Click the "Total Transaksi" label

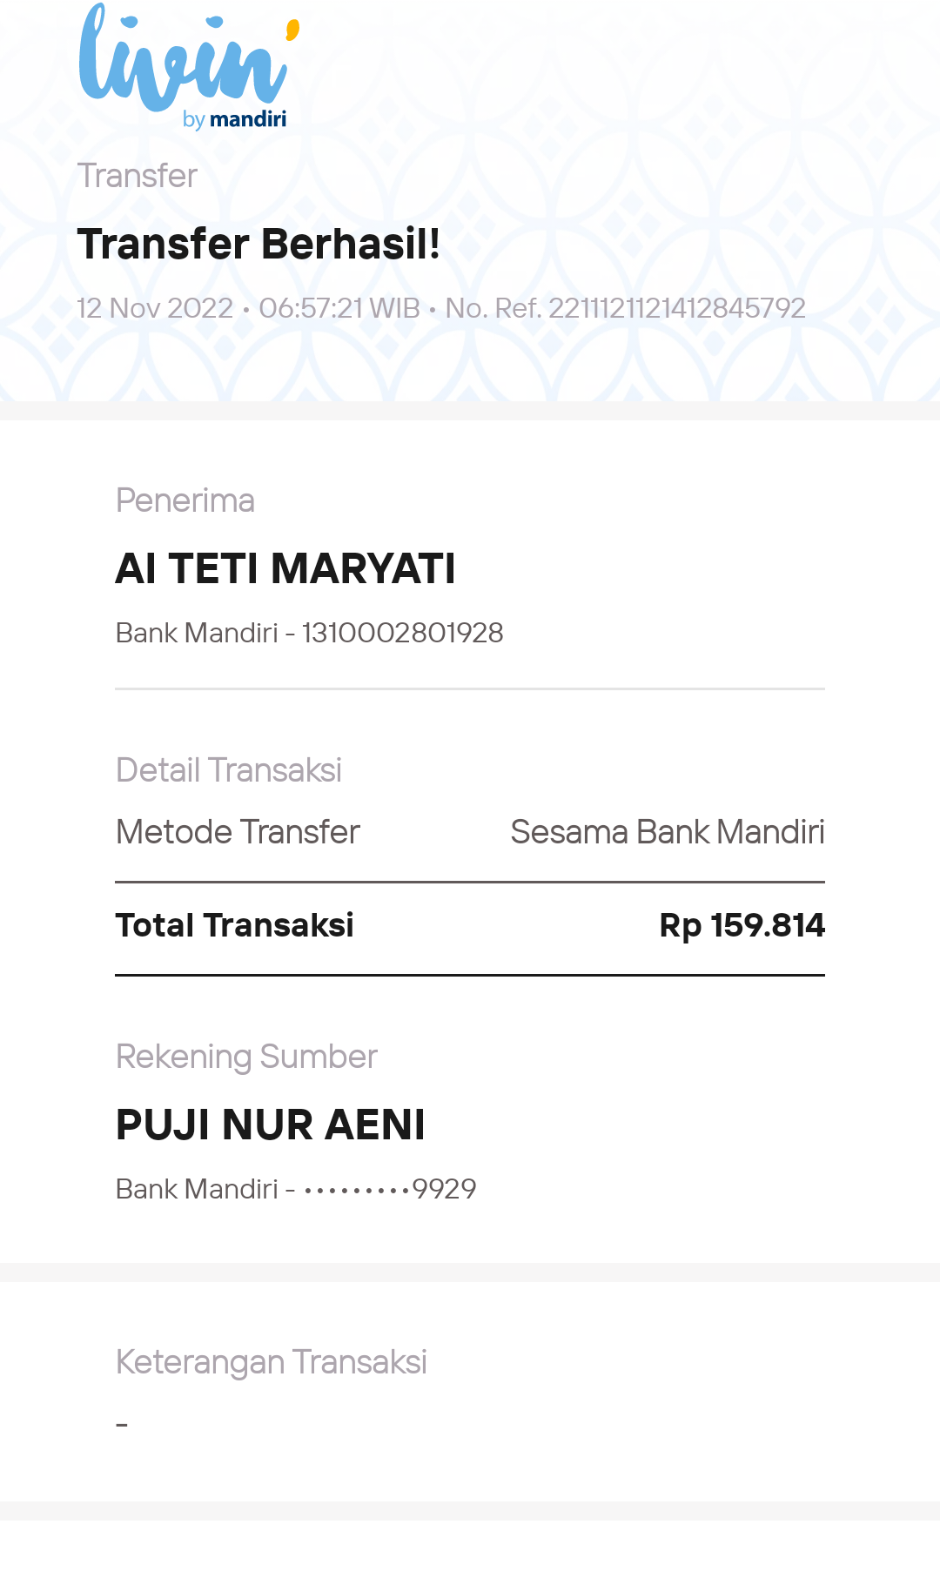pyautogui.click(x=235, y=925)
